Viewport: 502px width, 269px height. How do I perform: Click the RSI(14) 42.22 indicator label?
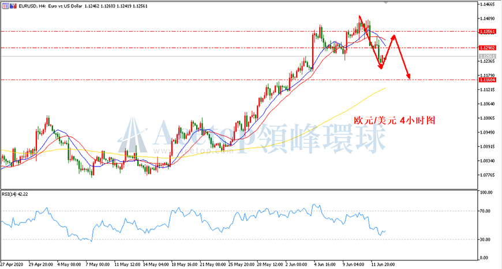pyautogui.click(x=15, y=194)
